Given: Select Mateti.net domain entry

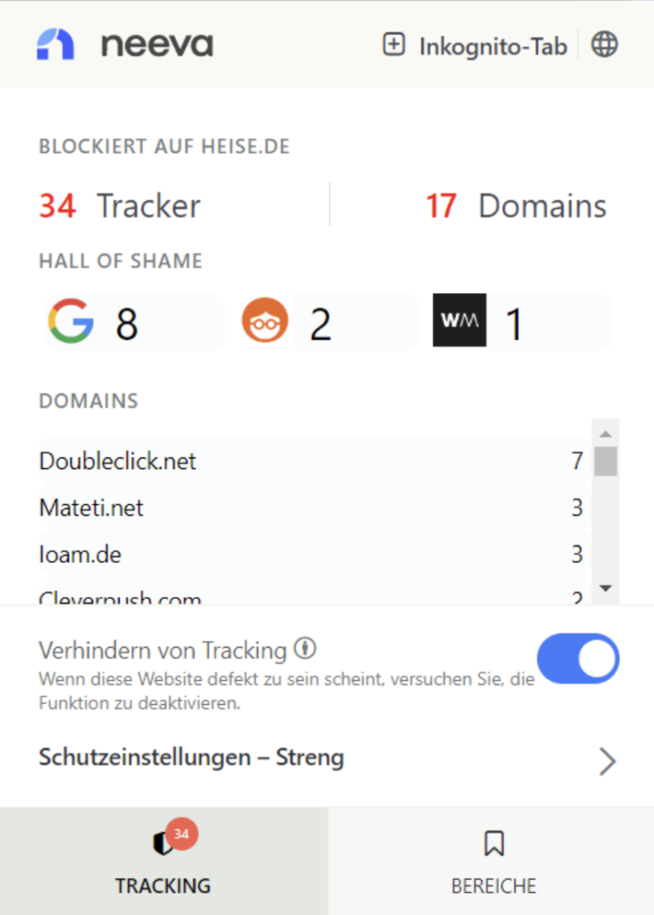Looking at the screenshot, I should [x=91, y=508].
